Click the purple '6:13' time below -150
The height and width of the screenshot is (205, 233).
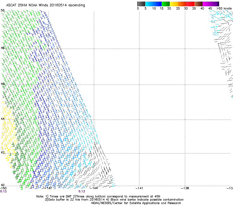coord(3,191)
